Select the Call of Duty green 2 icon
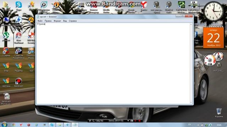This screenshot has height=127, width=227. click(181, 7)
